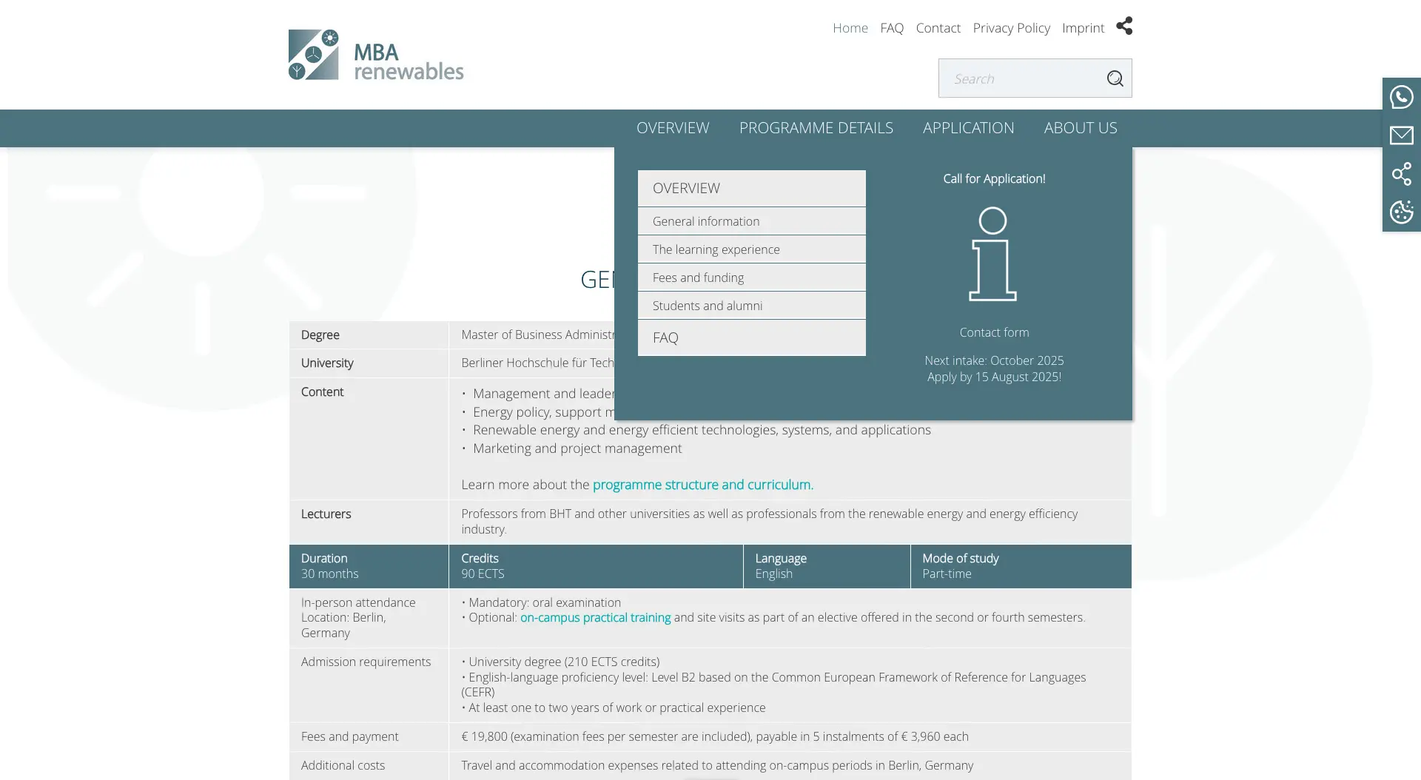Open the phone contact sidebar icon
This screenshot has height=780, width=1421.
pos(1401,97)
